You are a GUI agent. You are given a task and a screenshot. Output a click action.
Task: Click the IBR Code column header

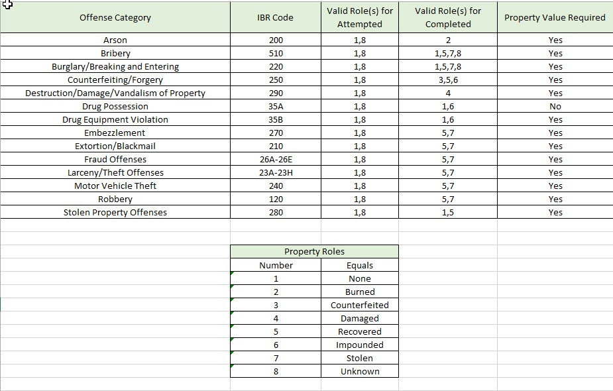click(275, 18)
